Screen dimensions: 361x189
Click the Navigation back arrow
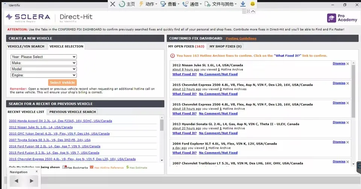tap(16, 181)
